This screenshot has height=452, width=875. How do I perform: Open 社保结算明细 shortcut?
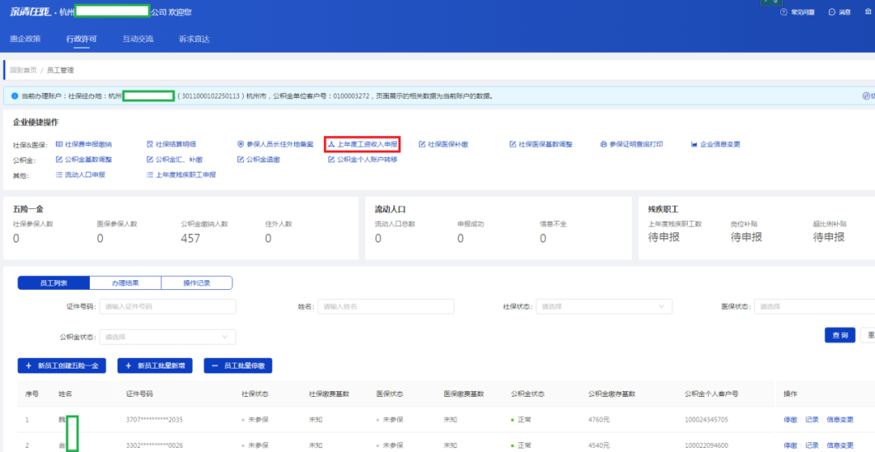175,144
